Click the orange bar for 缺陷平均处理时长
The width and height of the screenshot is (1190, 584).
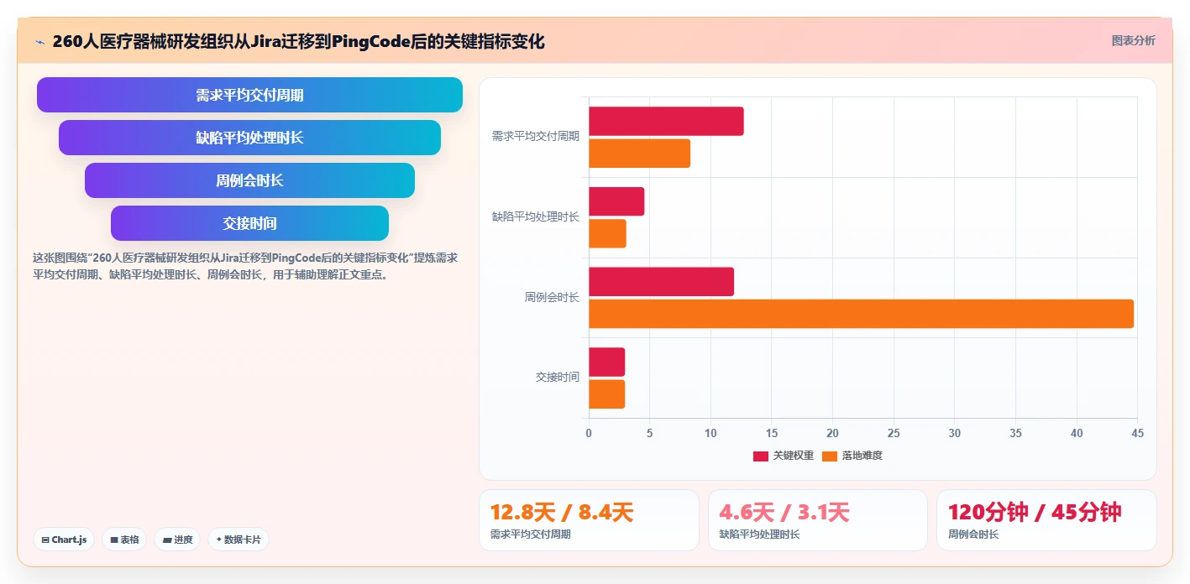pyautogui.click(x=607, y=233)
